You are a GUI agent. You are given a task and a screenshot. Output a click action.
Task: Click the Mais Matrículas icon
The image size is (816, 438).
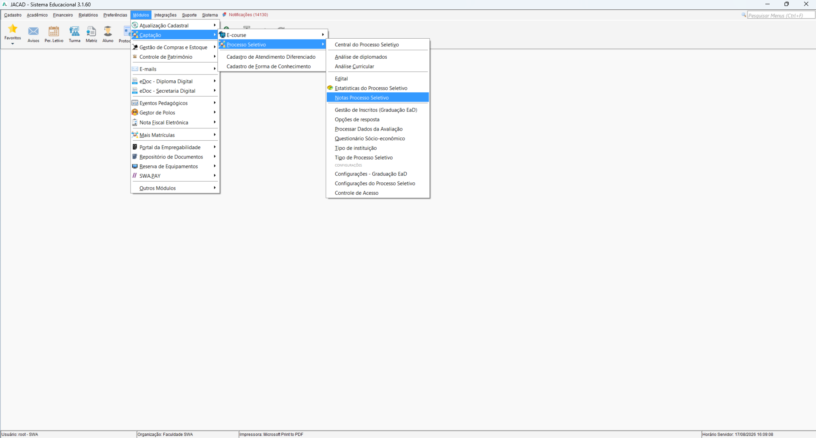(x=135, y=135)
